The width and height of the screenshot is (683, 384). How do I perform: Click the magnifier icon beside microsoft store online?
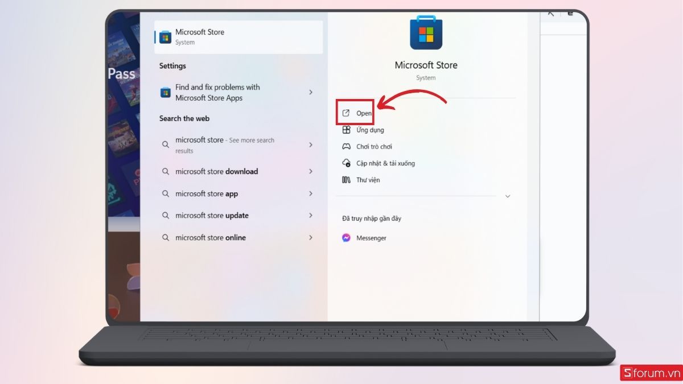click(165, 238)
